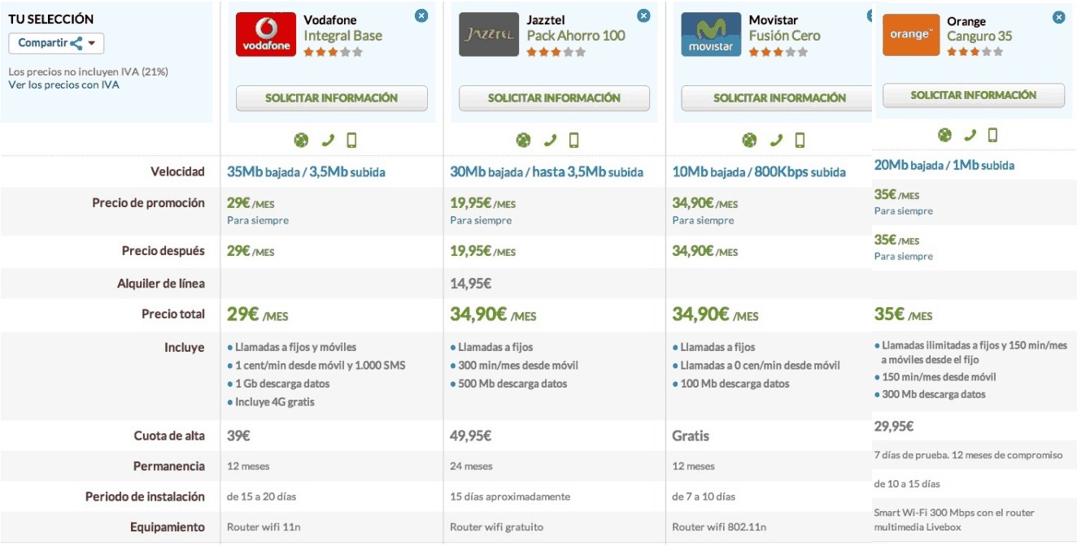The height and width of the screenshot is (546, 1077).
Task: Click Jazztel star rating
Action: point(556,52)
